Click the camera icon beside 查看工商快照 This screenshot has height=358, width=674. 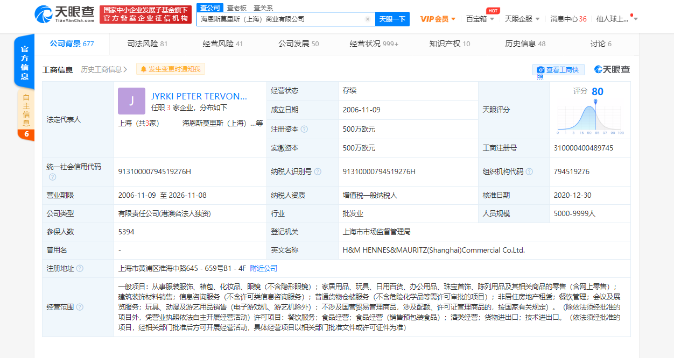click(x=540, y=70)
